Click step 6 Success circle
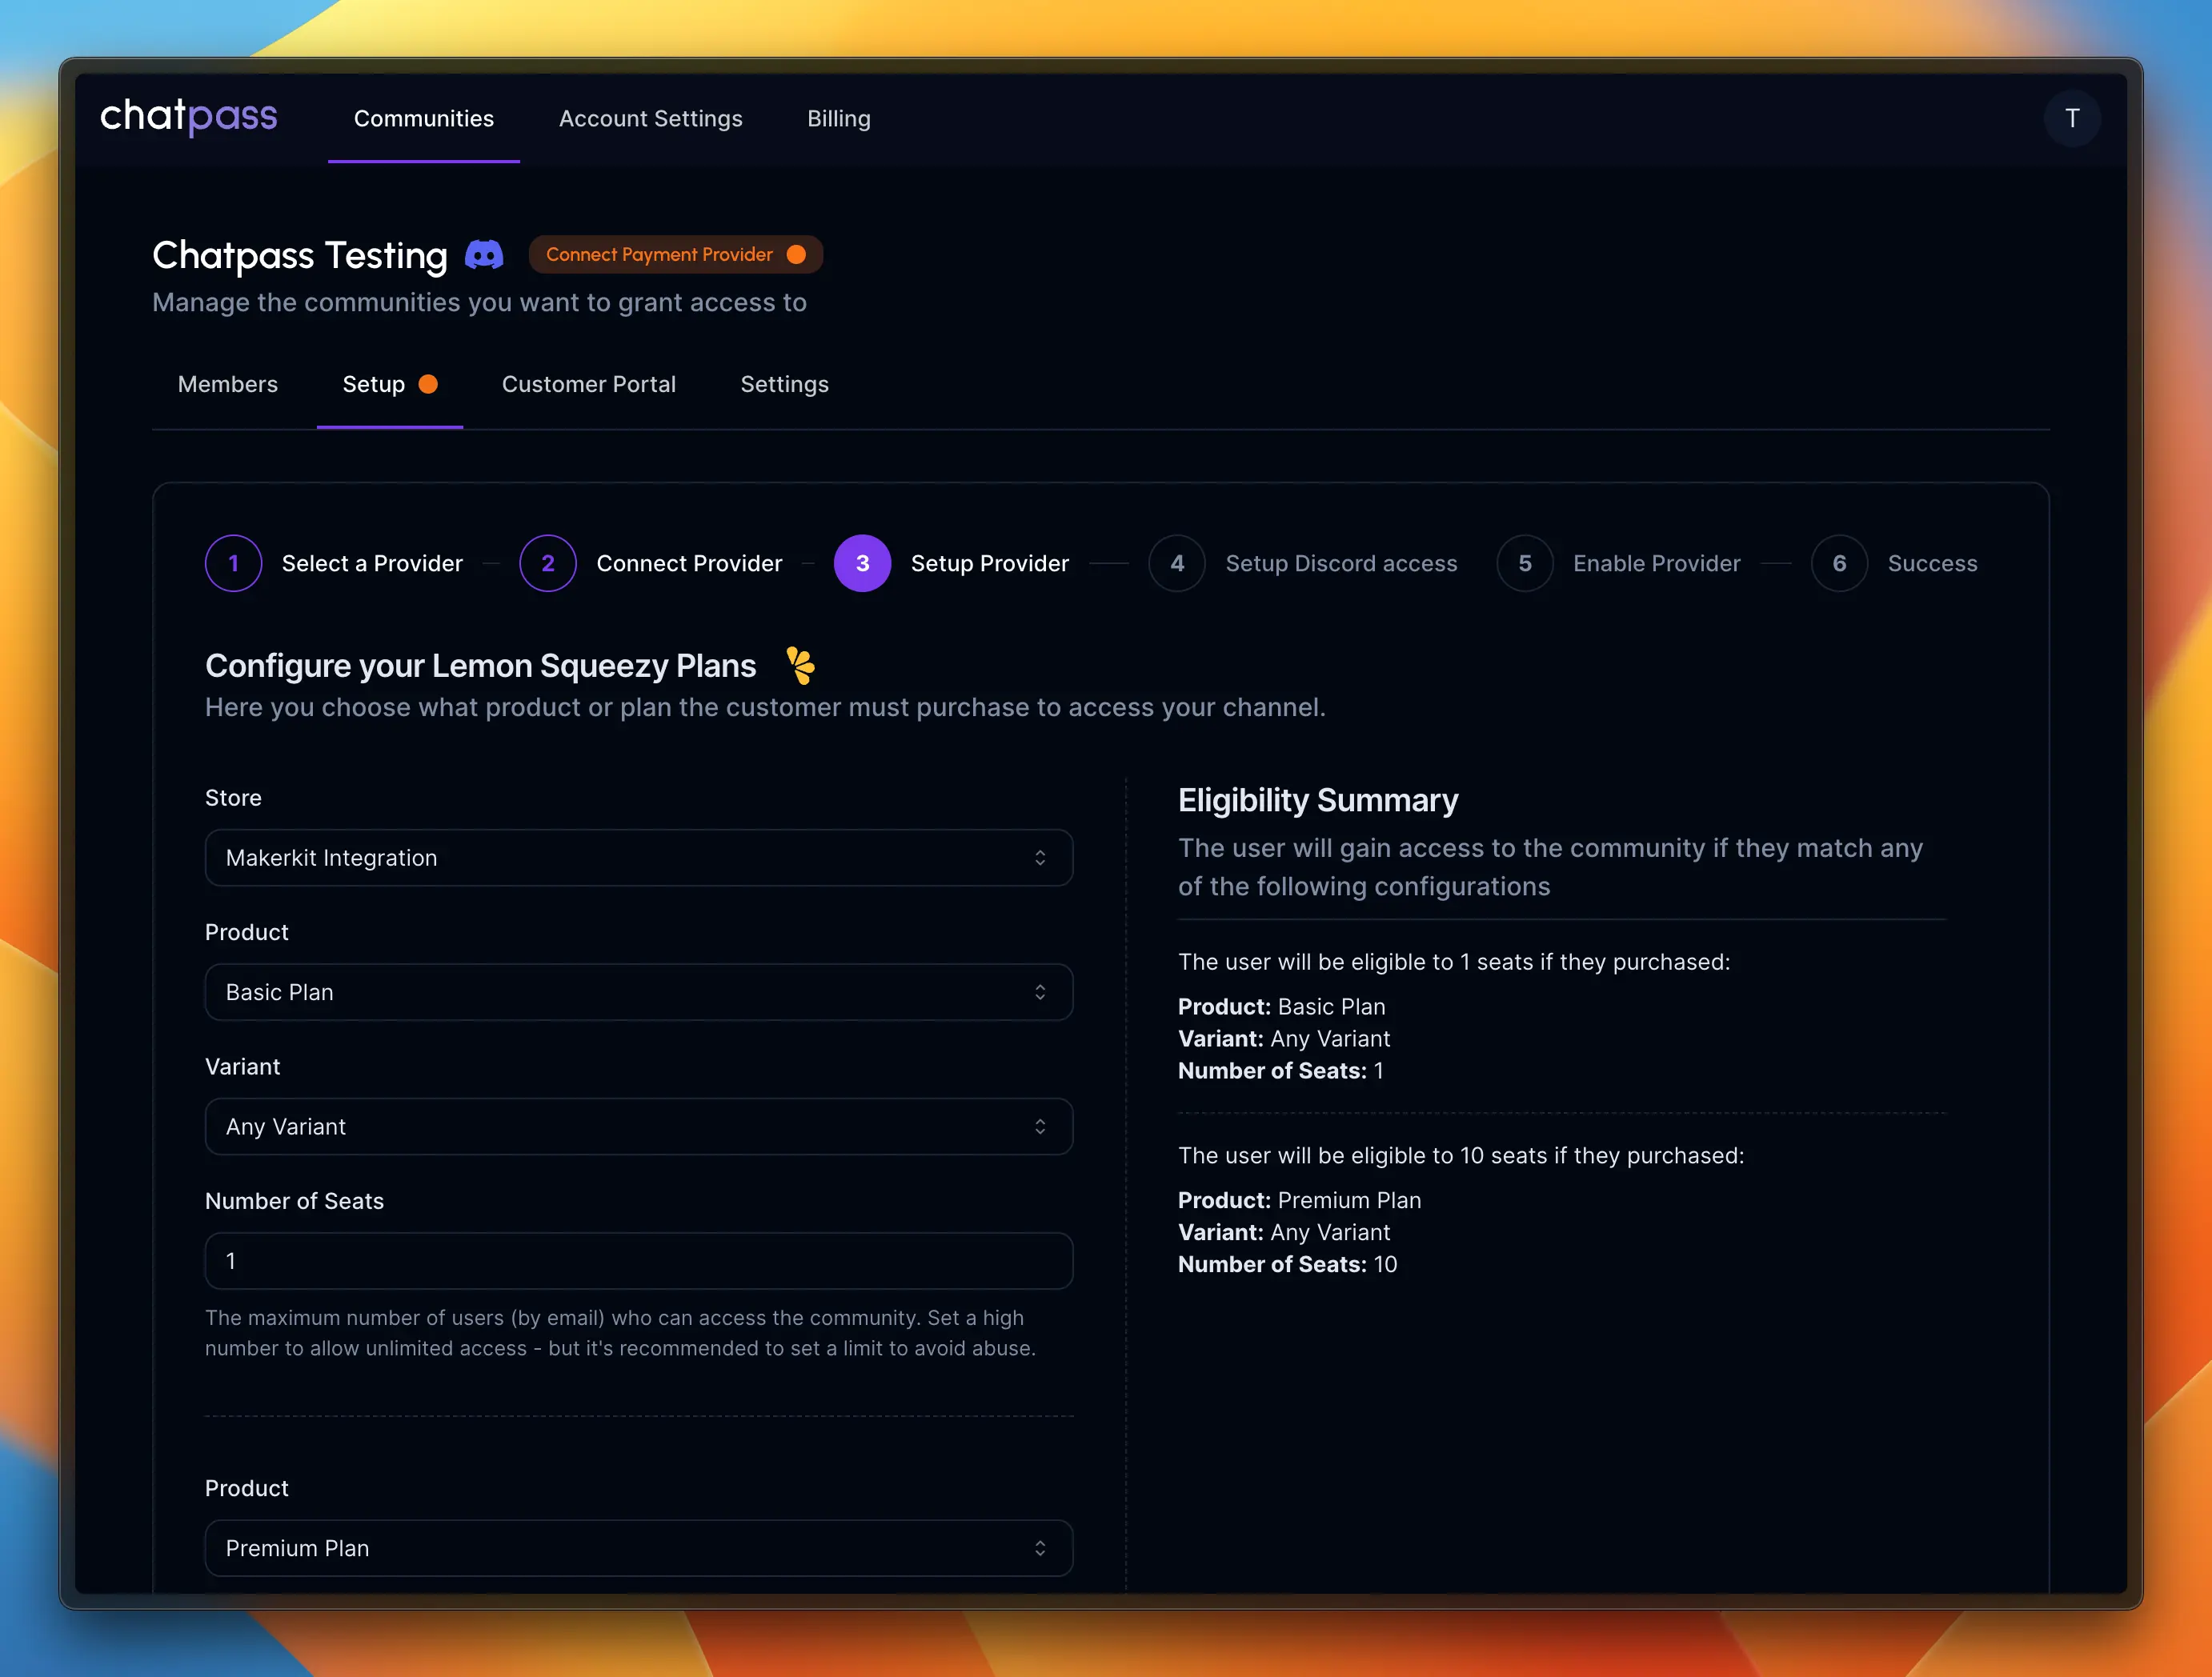2212x1677 pixels. 1838,563
